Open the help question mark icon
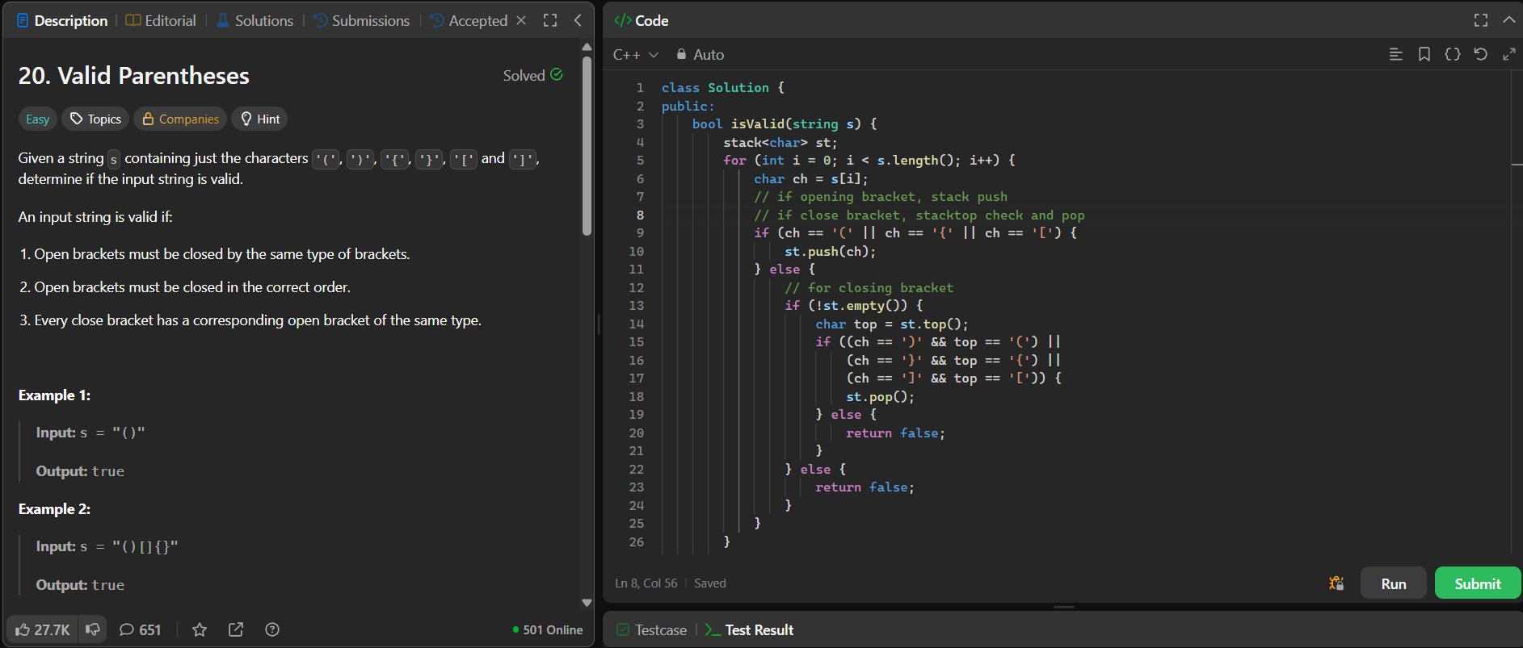This screenshot has height=648, width=1523. pos(272,629)
